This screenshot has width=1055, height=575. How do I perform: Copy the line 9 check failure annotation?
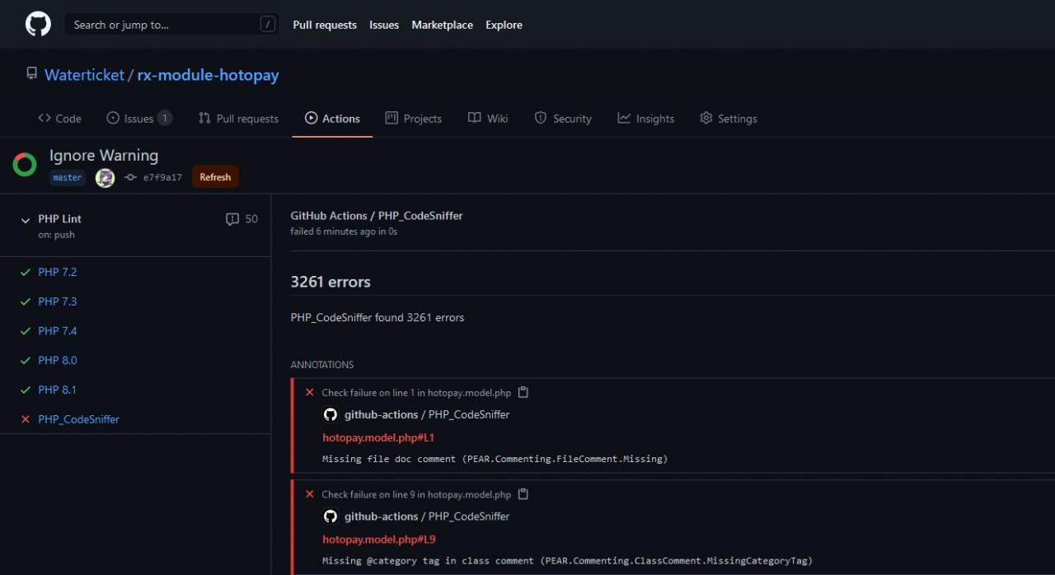pos(523,494)
